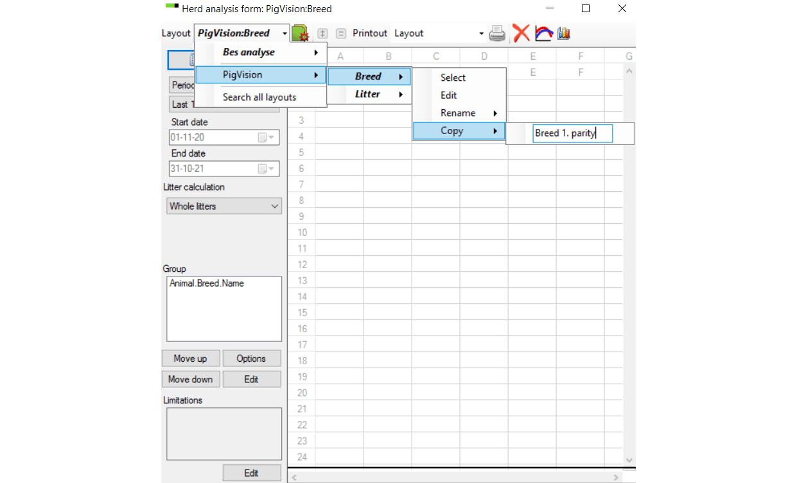797x483 pixels.
Task: Select row header 10
Action: 302,233
